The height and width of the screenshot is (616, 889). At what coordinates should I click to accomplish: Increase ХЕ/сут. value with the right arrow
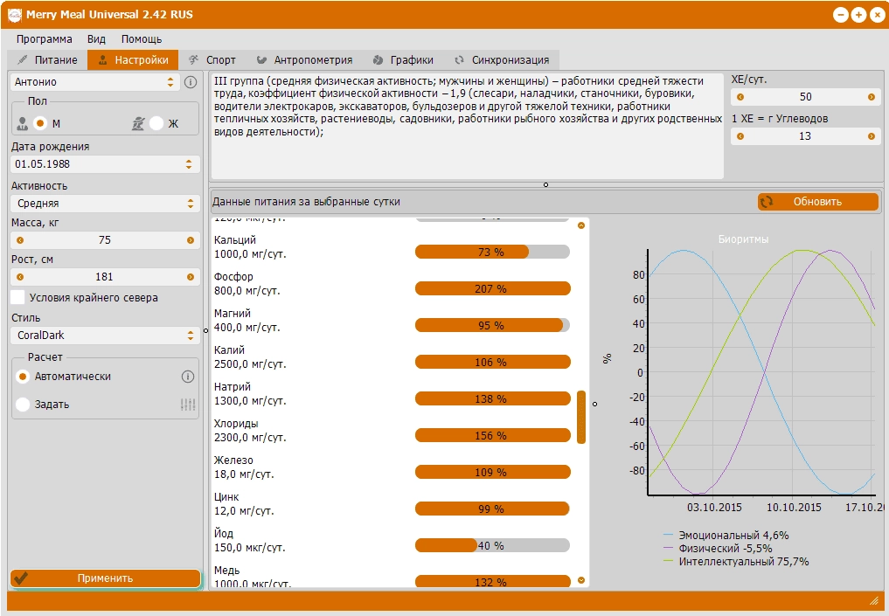coord(872,97)
